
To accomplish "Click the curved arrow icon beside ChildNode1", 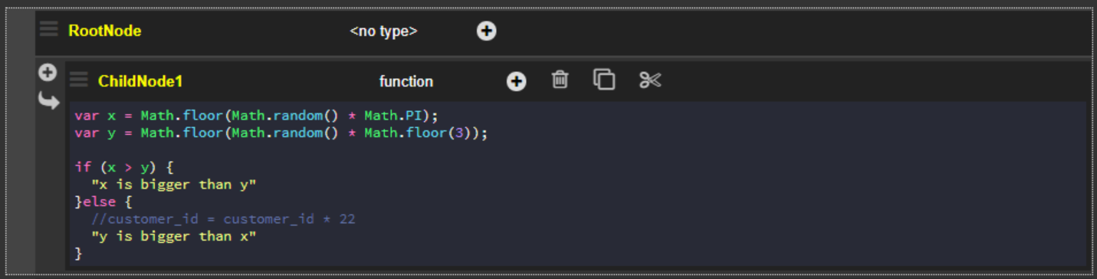I will coord(48,100).
